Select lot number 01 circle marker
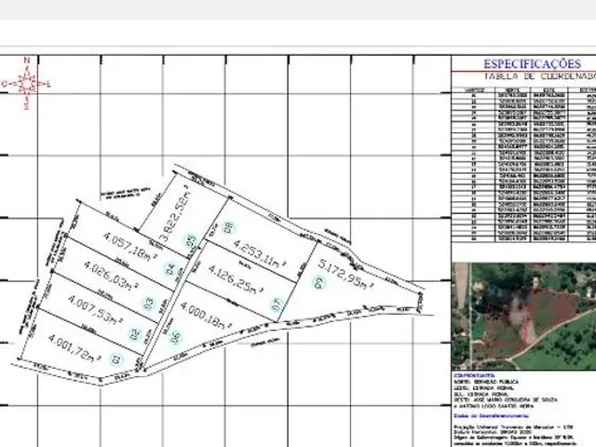 tap(116, 359)
